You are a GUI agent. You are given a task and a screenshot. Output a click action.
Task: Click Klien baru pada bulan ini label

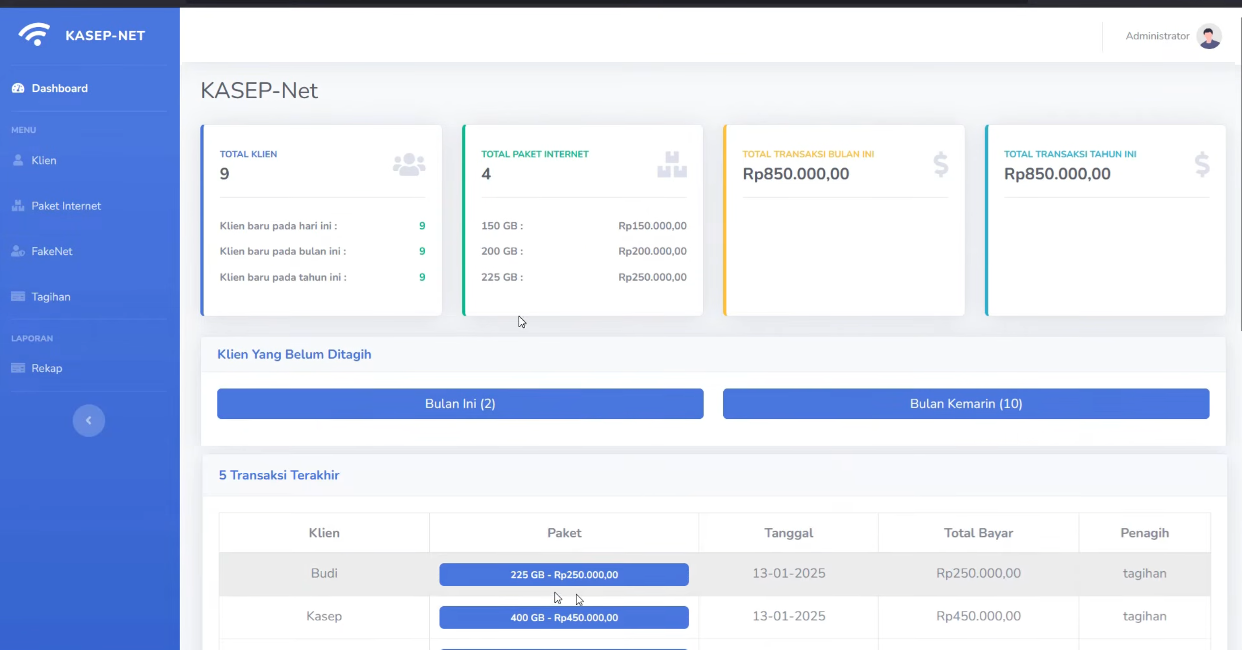tap(283, 251)
